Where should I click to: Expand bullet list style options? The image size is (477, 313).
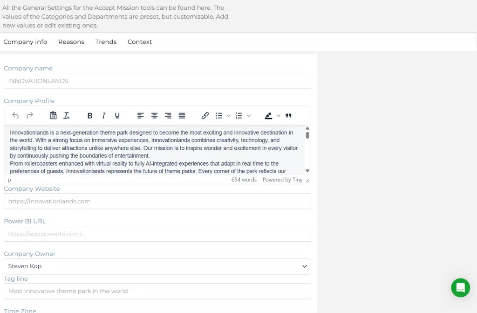click(228, 116)
